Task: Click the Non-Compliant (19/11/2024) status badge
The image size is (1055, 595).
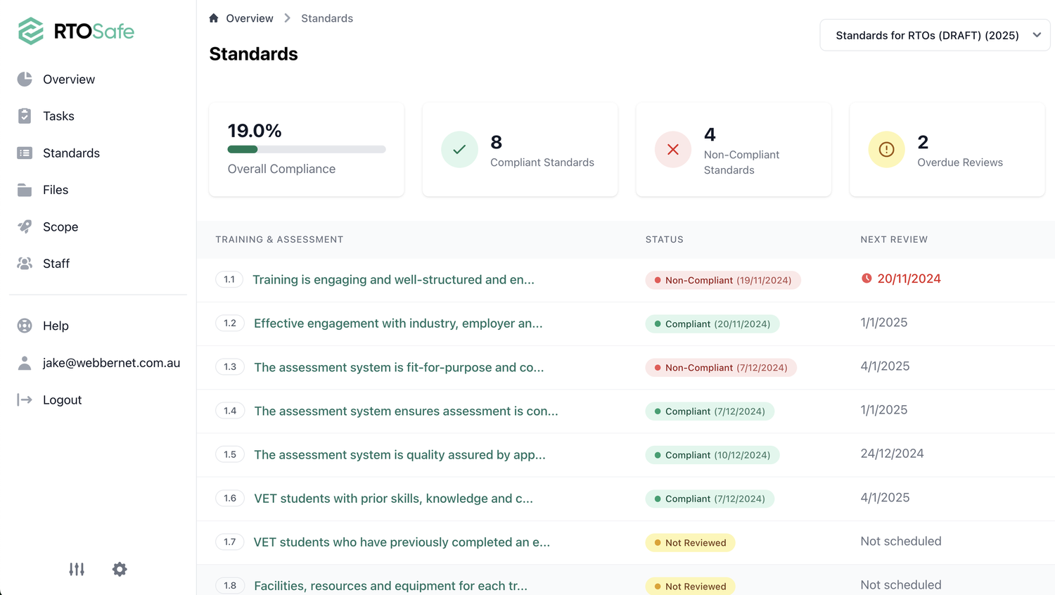Action: [723, 280]
